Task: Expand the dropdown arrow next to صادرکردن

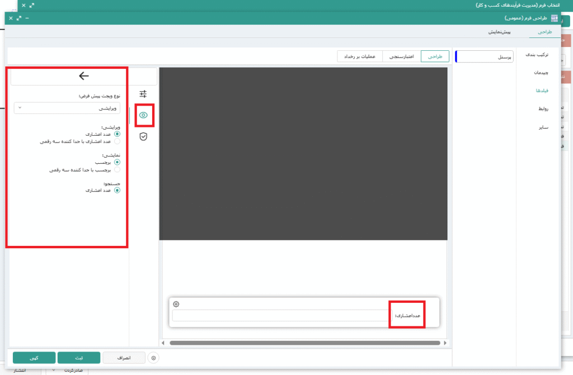Action: click(54, 370)
